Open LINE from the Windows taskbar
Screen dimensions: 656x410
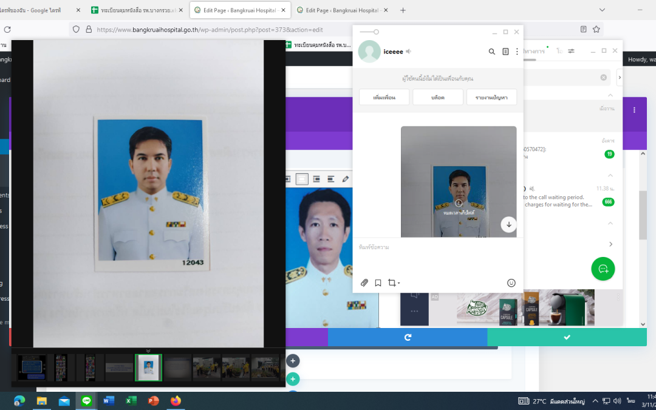pos(86,401)
